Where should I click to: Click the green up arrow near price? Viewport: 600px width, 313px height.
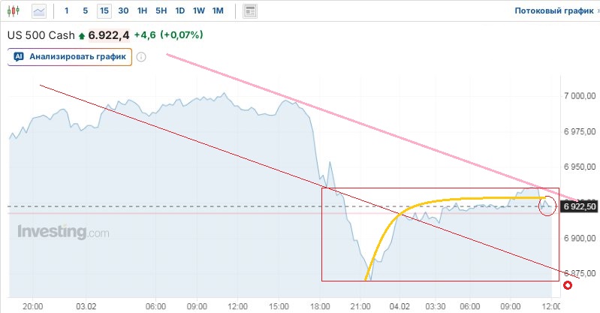click(82, 35)
